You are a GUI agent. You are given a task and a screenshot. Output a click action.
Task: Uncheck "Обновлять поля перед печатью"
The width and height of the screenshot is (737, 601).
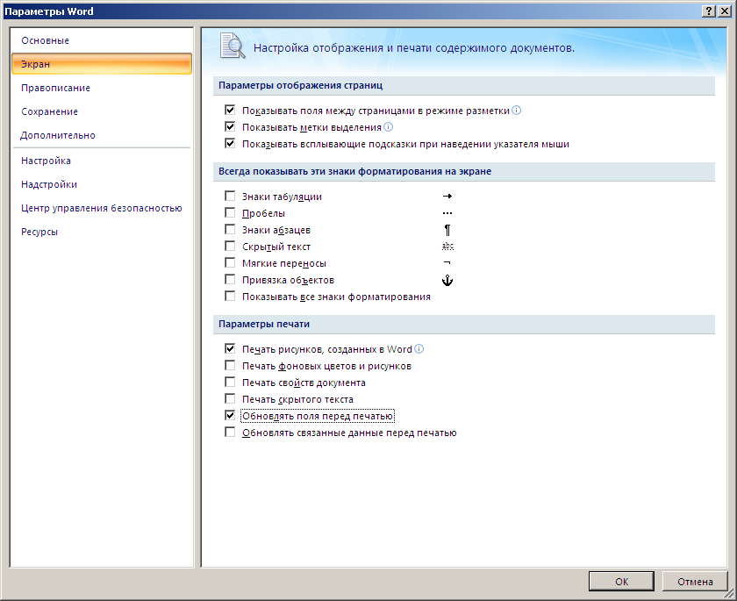tap(230, 415)
